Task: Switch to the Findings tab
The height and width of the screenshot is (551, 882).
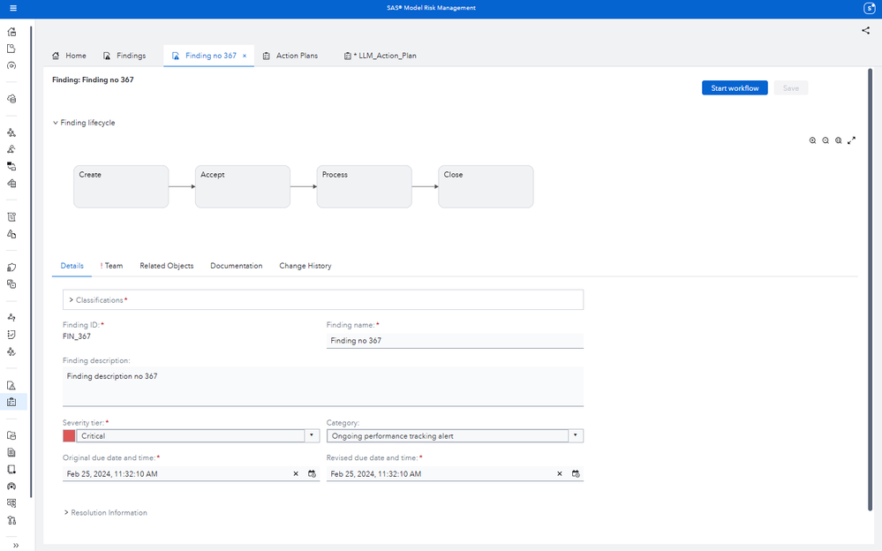Action: pyautogui.click(x=124, y=56)
